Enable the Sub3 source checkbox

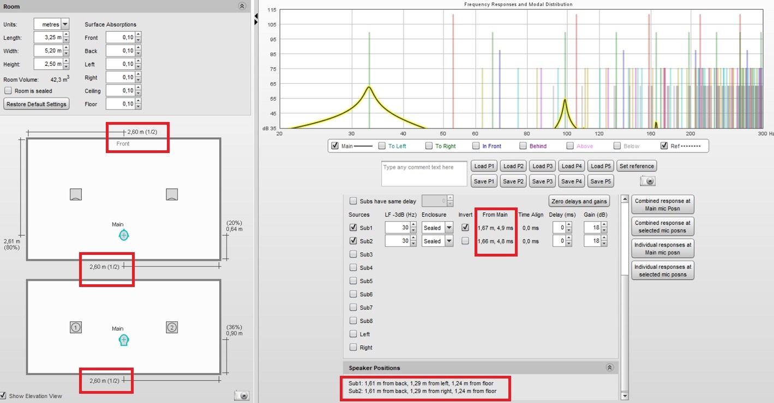pyautogui.click(x=353, y=254)
